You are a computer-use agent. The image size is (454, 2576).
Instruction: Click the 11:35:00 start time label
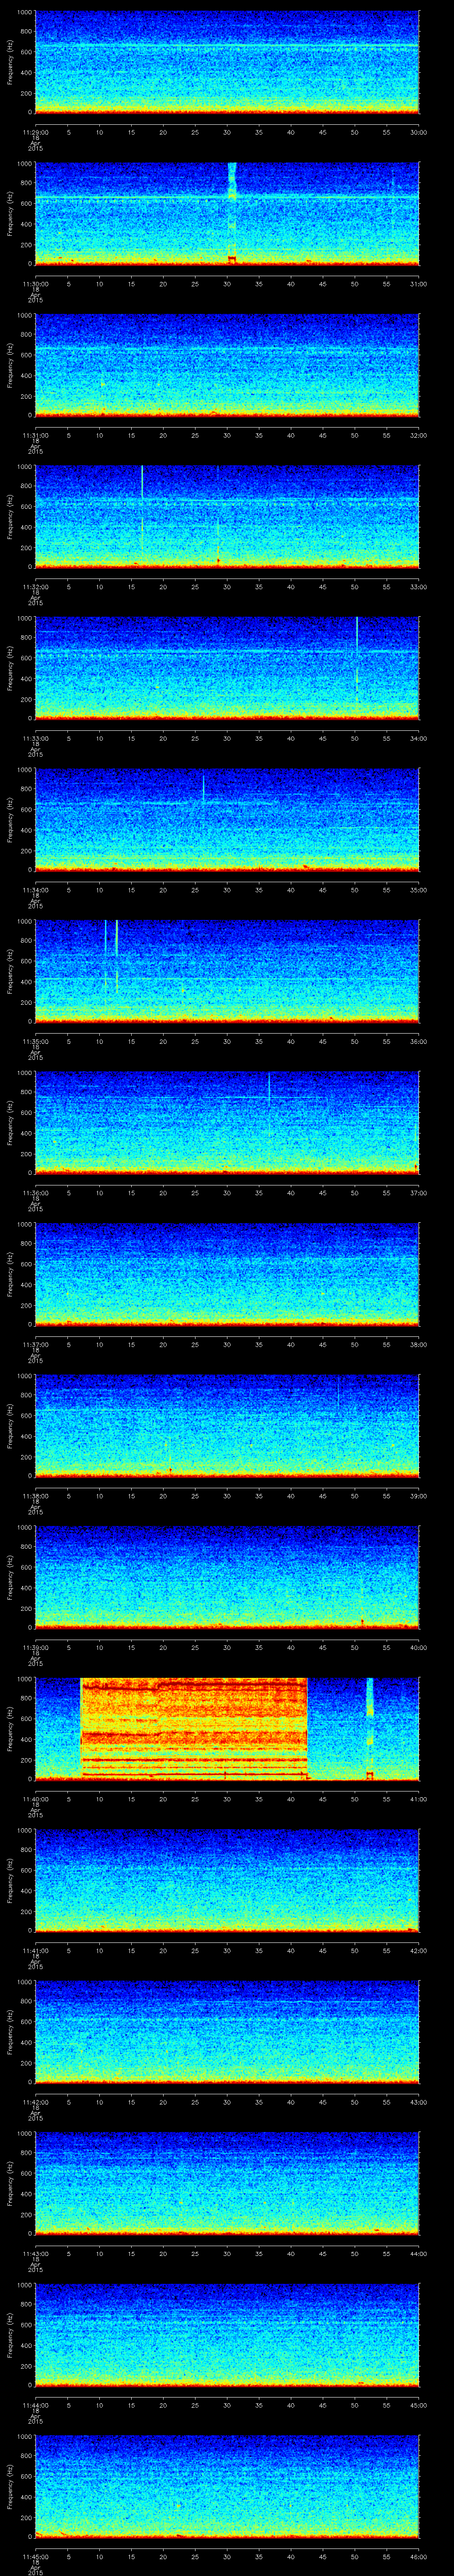click(x=35, y=1041)
